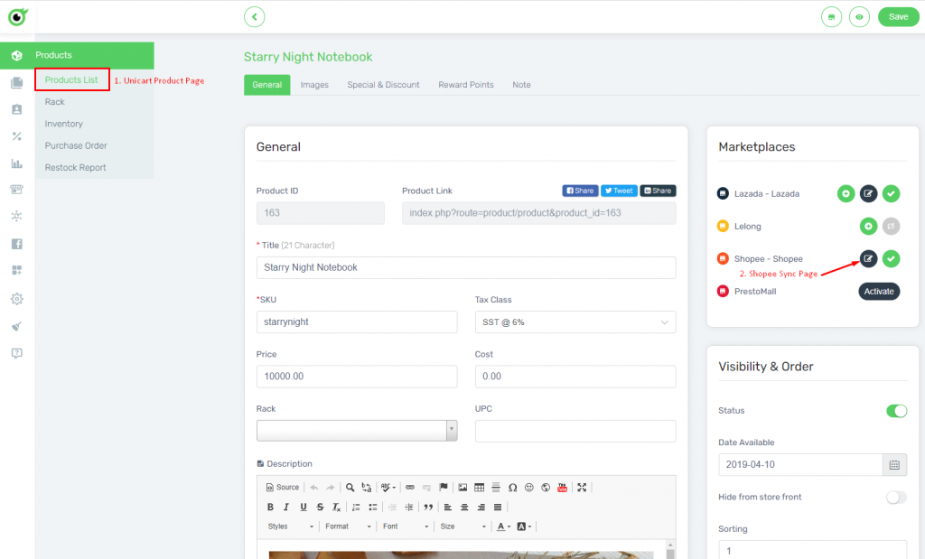This screenshot has width=925, height=559.
Task: Toggle the Lazada green checkmark status
Action: (x=891, y=193)
